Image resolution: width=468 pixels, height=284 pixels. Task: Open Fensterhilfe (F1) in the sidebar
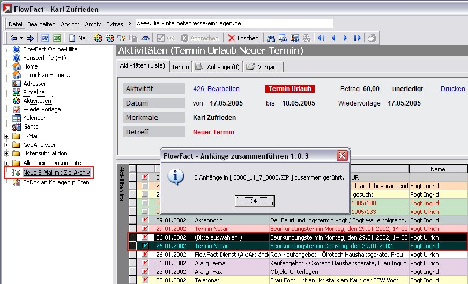tap(44, 58)
